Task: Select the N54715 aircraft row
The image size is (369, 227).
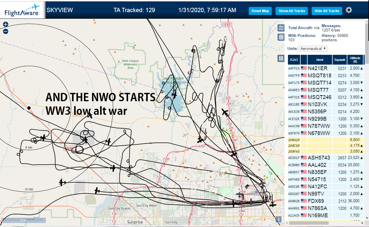Action: [x=326, y=179]
